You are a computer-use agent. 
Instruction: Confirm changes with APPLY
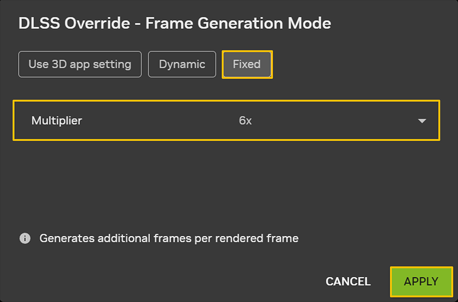click(421, 281)
